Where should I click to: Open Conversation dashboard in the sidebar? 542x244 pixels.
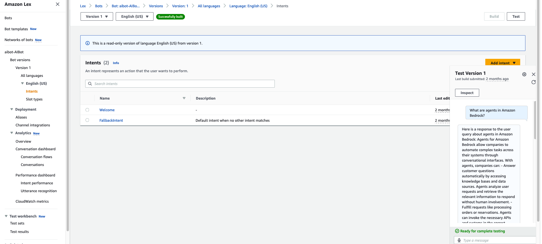pos(35,149)
